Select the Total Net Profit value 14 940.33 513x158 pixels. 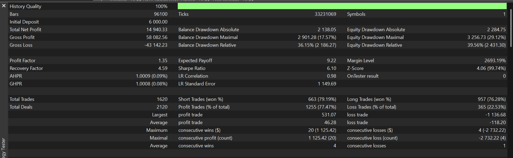point(157,30)
